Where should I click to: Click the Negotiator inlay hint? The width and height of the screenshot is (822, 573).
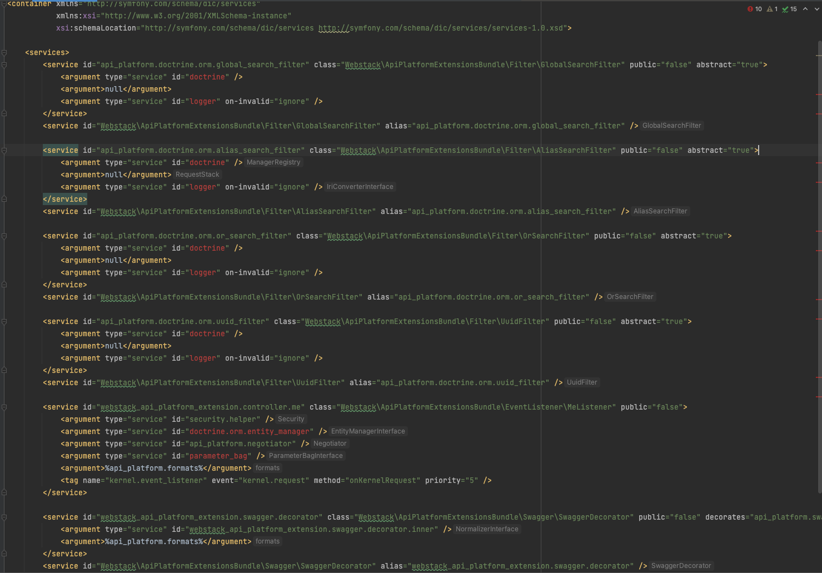pos(330,444)
